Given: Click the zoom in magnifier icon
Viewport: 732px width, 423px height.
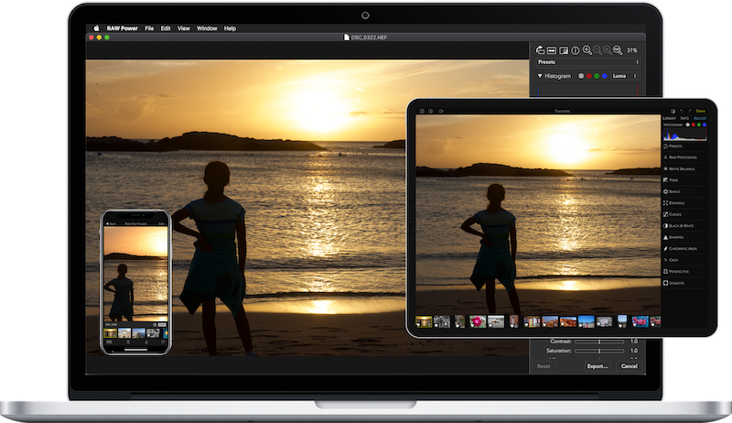Looking at the screenshot, I should (587, 49).
